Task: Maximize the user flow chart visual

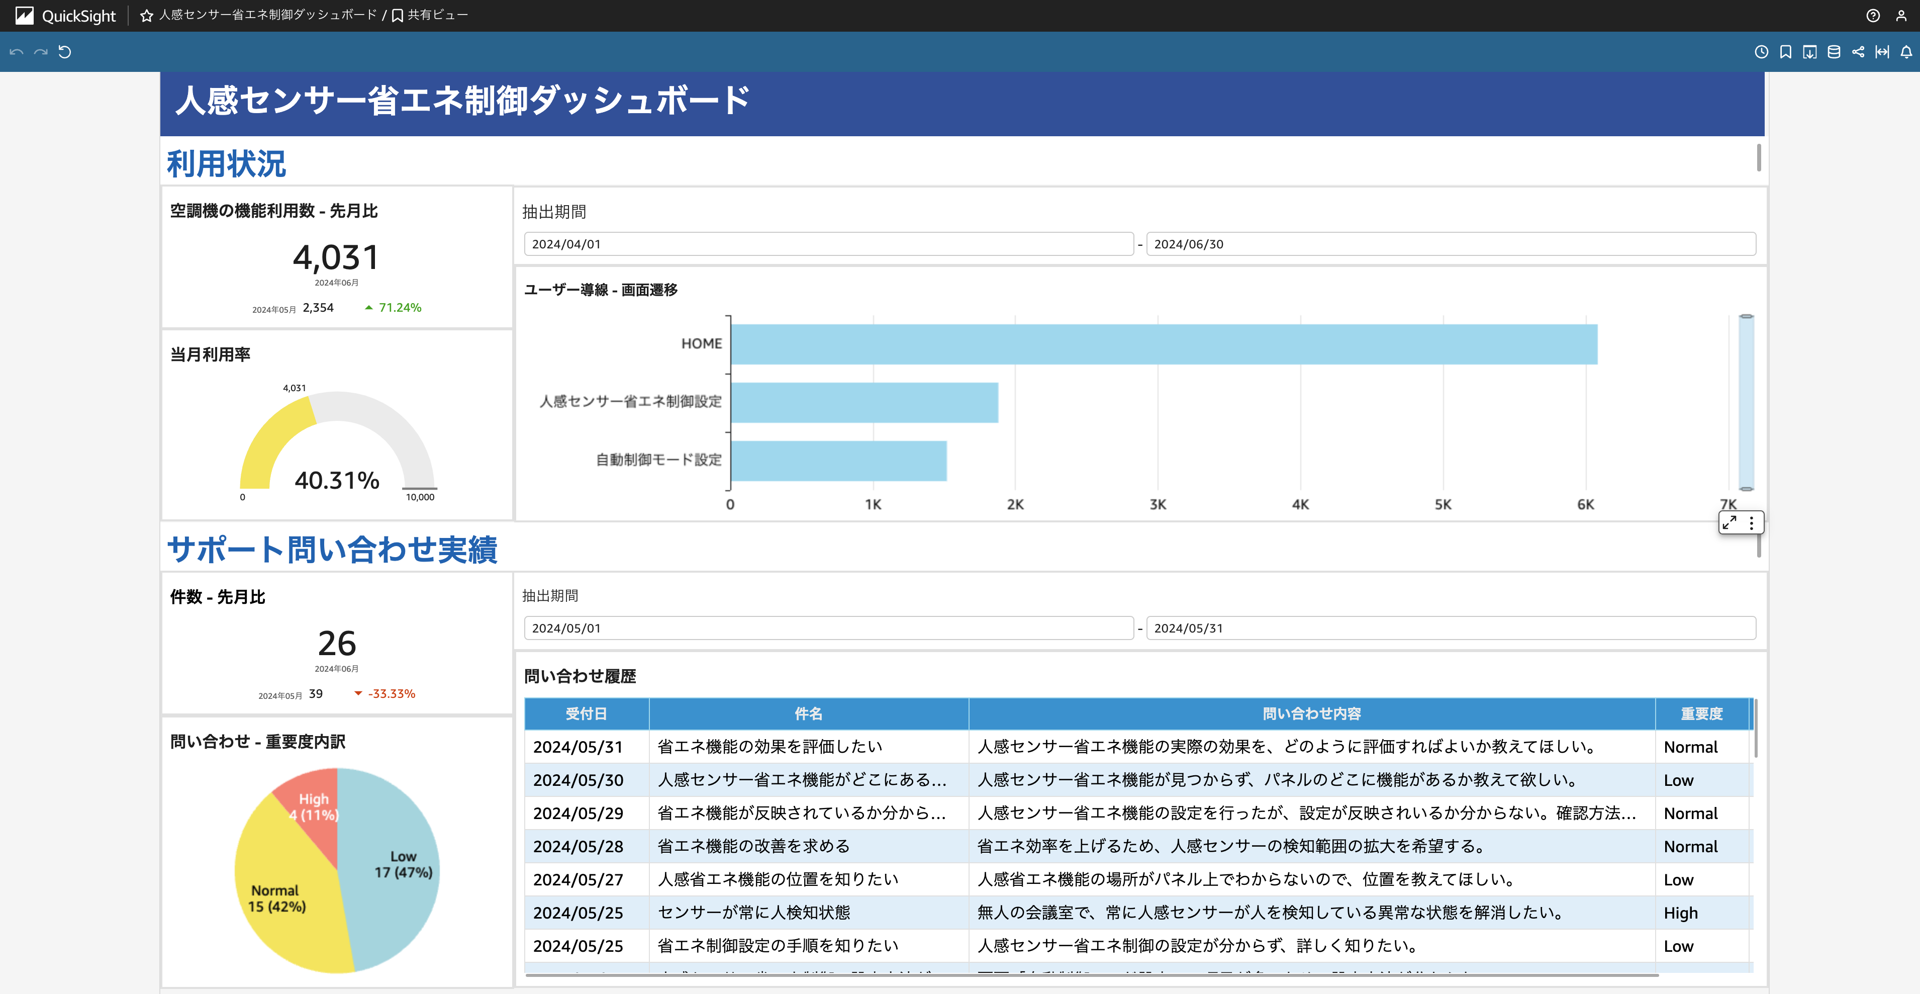Action: [1730, 523]
